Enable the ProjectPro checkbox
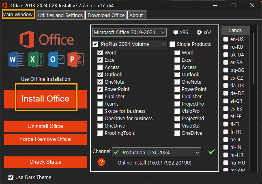 (x=177, y=104)
